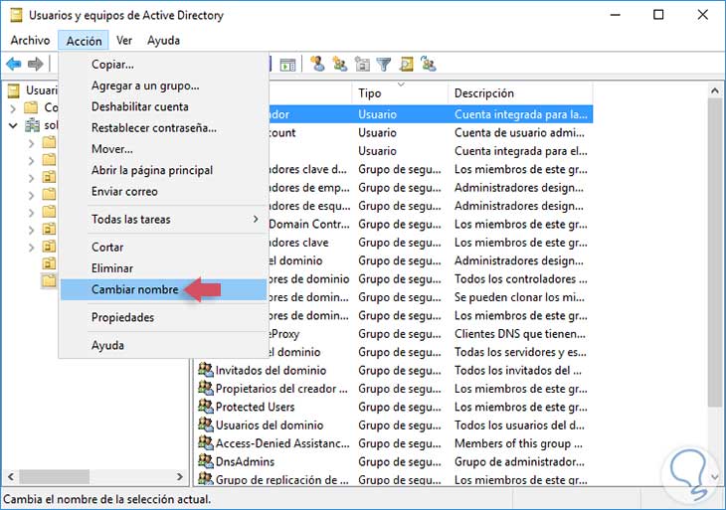Click the Usuarios root tree icon
This screenshot has width=726, height=510.
tap(14, 90)
